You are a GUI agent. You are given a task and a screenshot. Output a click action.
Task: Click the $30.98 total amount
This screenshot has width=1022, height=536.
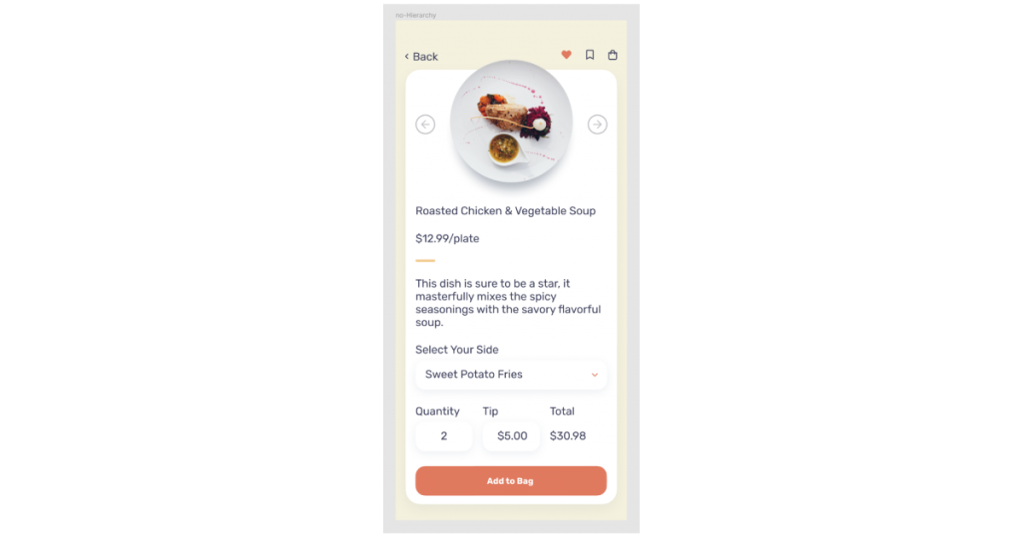point(568,435)
